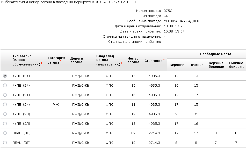Click the Верхние боковые column header

click(216, 65)
